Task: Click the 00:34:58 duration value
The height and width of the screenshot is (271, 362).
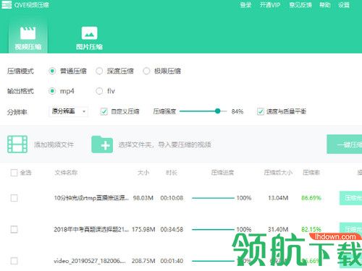Action: click(x=172, y=229)
